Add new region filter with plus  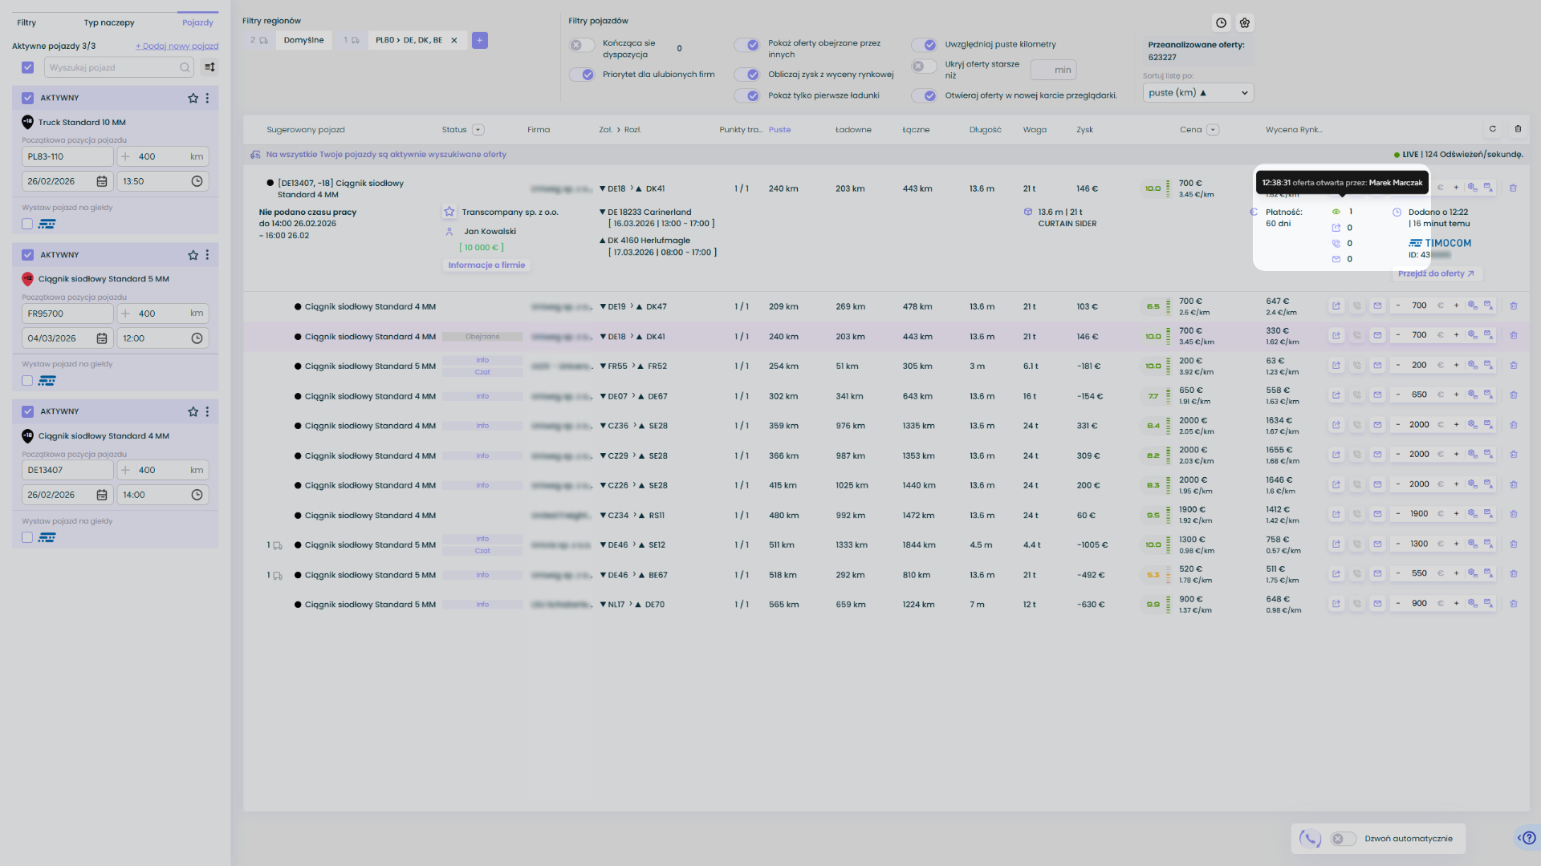[480, 40]
